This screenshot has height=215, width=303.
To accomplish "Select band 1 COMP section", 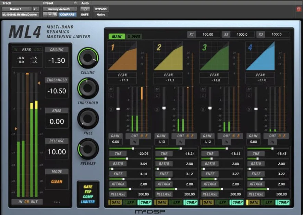I will [145, 202].
